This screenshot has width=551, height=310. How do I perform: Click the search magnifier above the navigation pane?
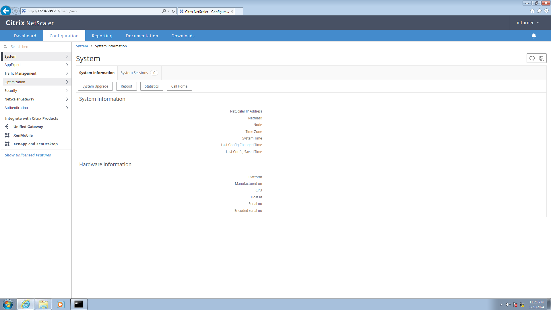[x=5, y=46]
